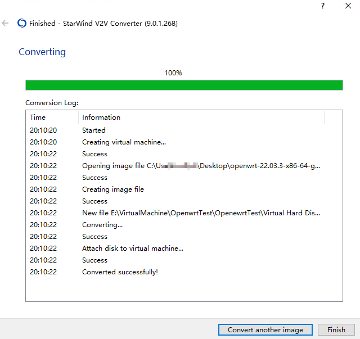
Task: Select the Started log row
Action: tap(184, 130)
